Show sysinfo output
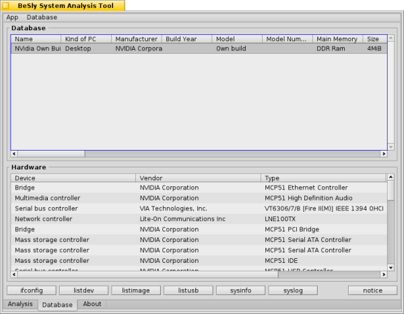This screenshot has height=314, width=404. (240, 290)
